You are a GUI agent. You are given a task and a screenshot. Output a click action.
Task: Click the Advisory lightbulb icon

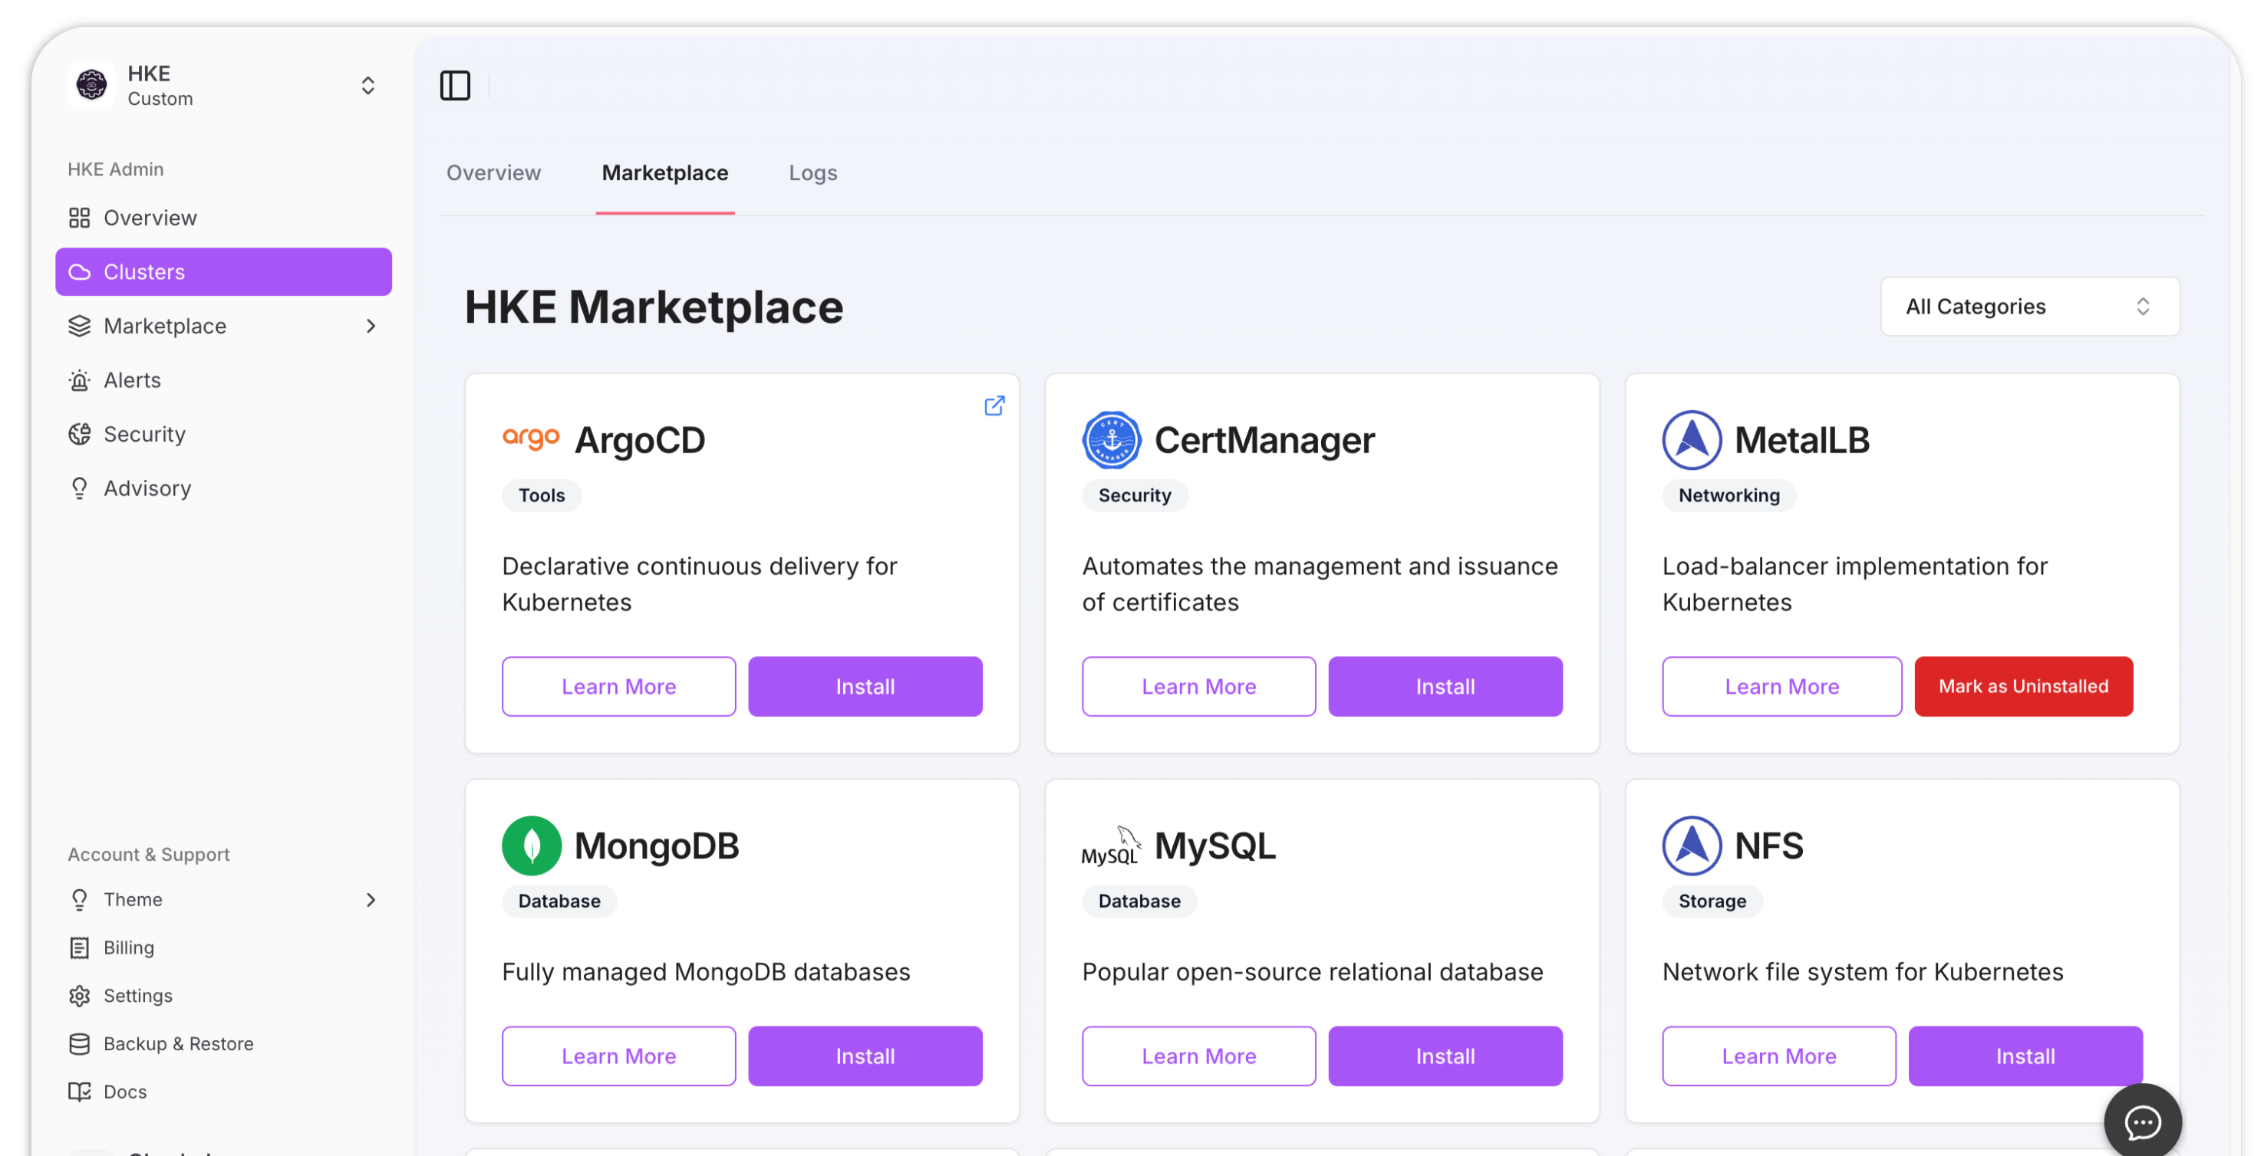(x=79, y=488)
